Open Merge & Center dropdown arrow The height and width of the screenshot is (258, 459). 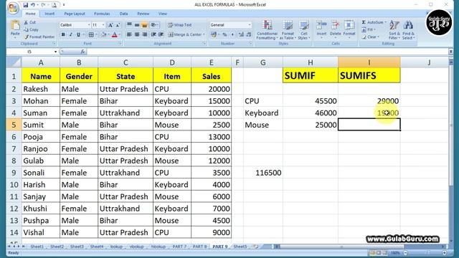204,34
